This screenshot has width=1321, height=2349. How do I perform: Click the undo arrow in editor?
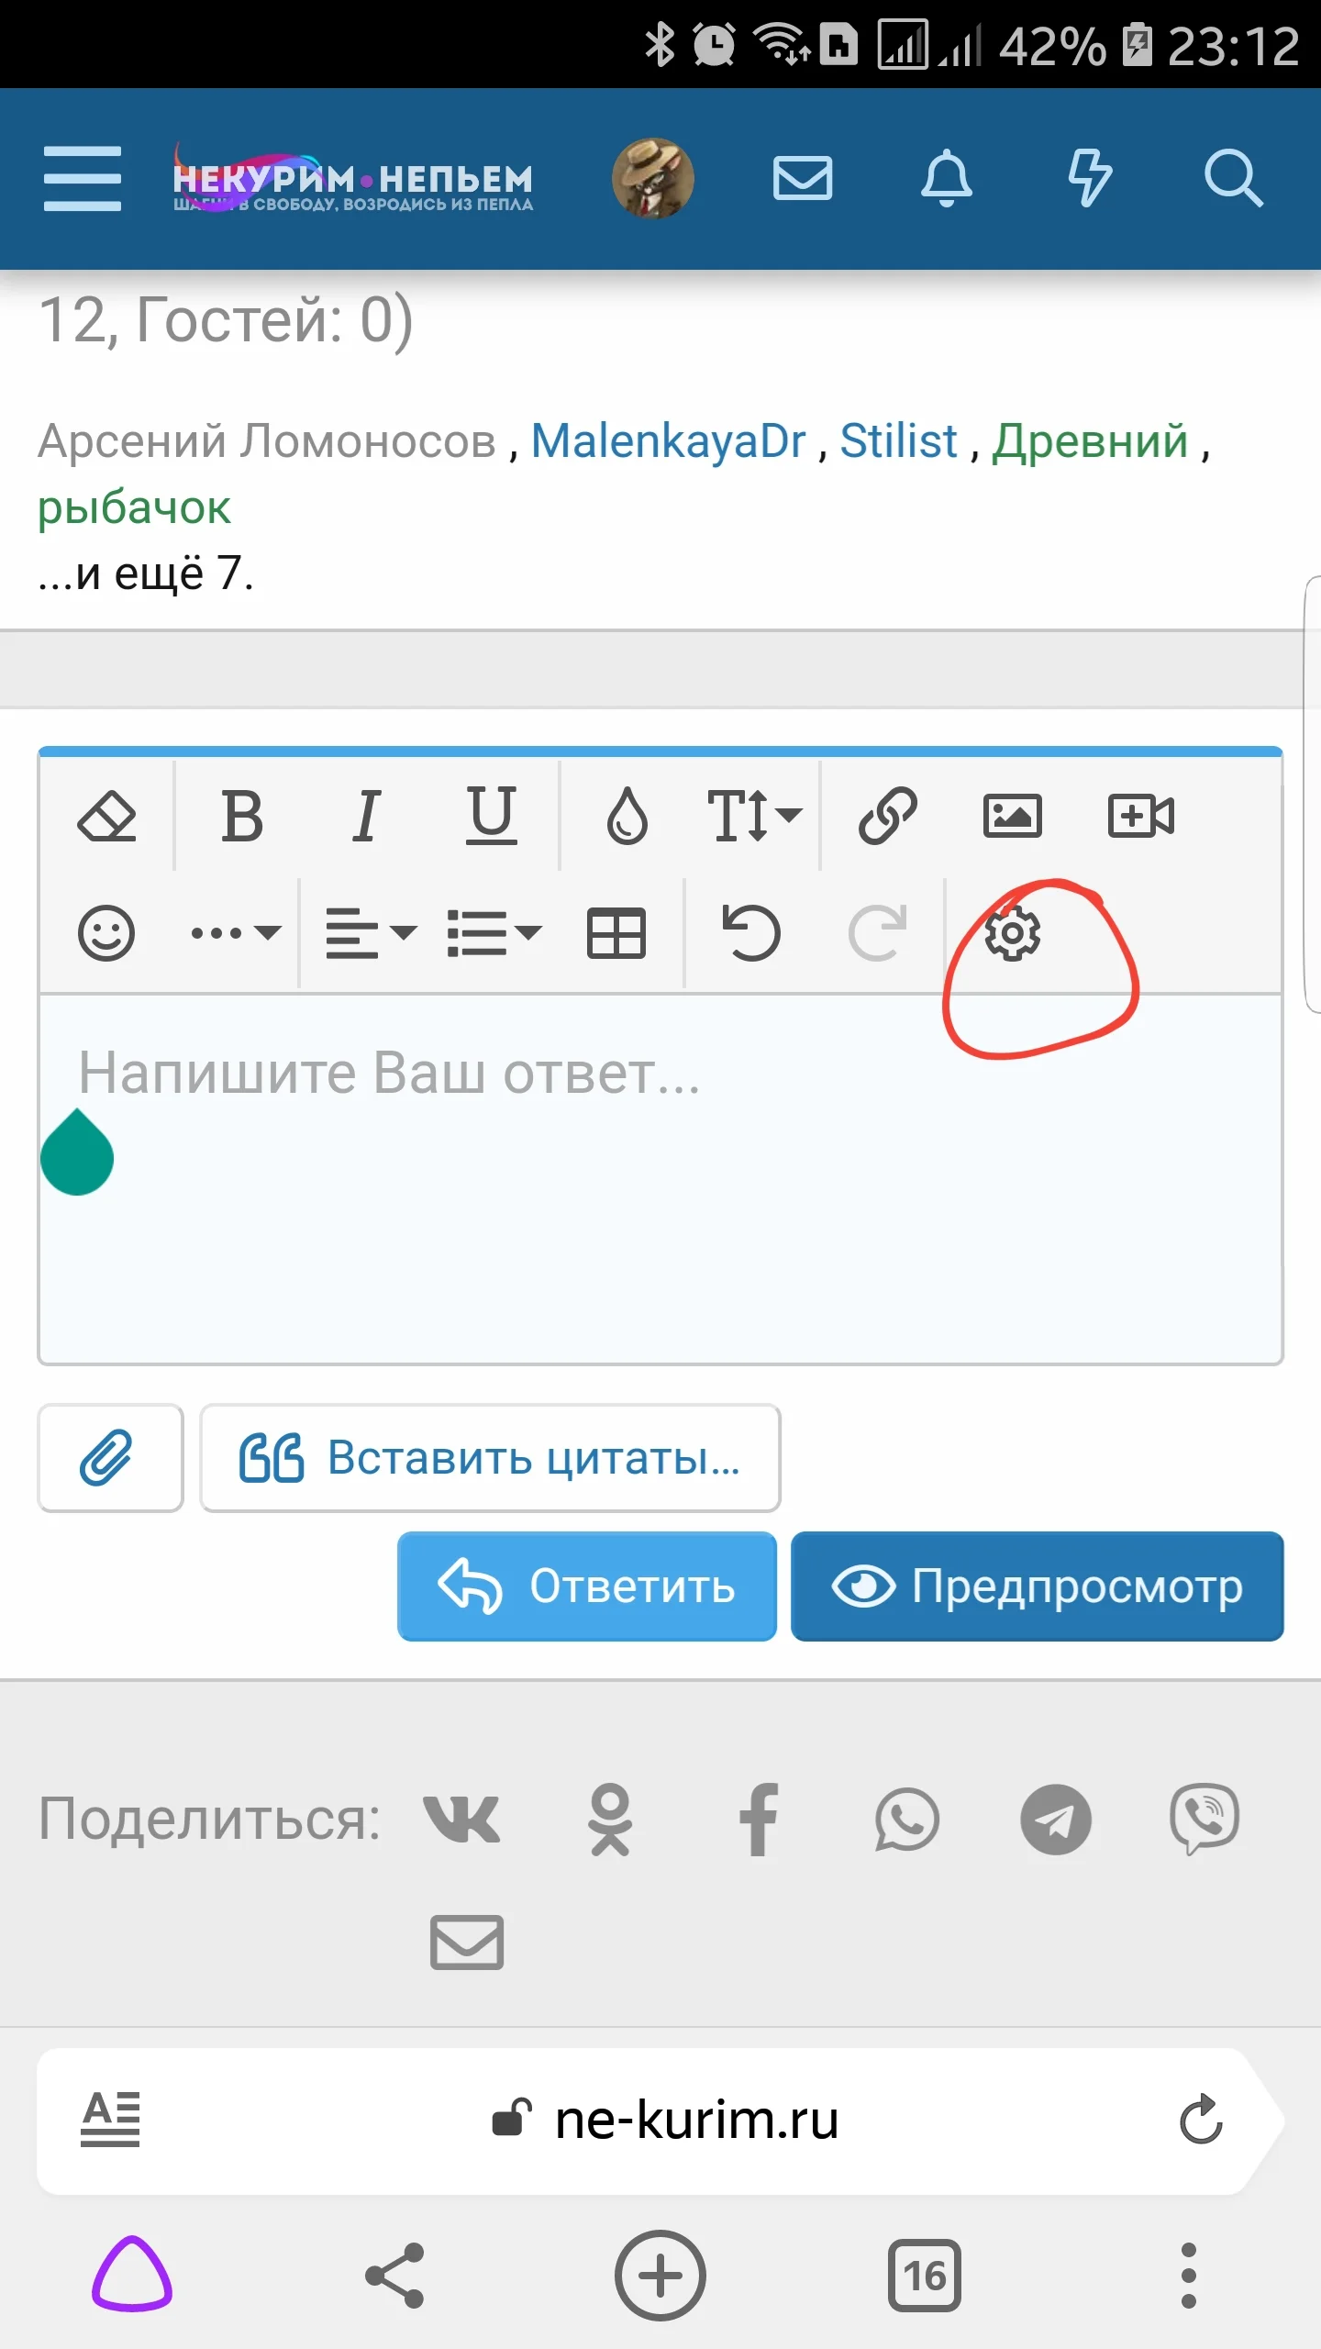[x=750, y=933]
